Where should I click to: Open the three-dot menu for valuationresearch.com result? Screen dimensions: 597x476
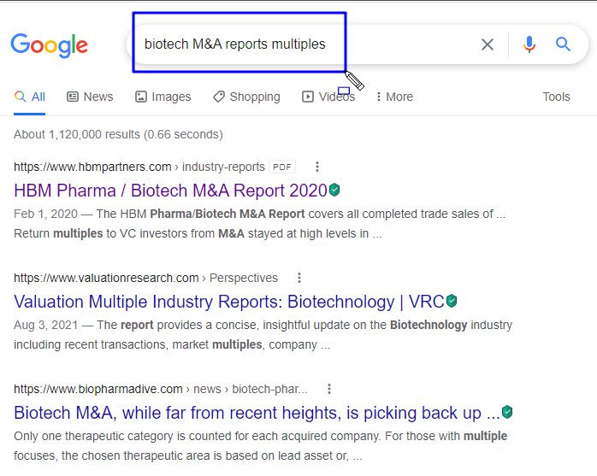(299, 278)
